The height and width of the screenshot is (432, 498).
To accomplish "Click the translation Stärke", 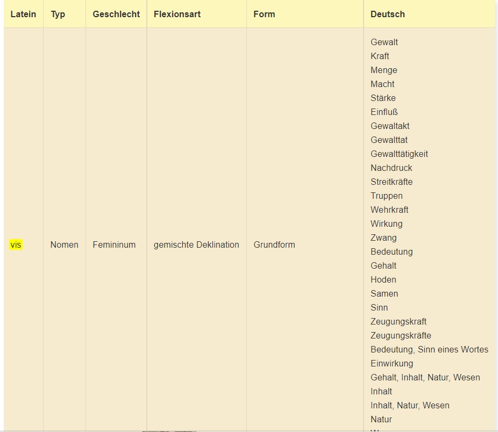I will (383, 98).
